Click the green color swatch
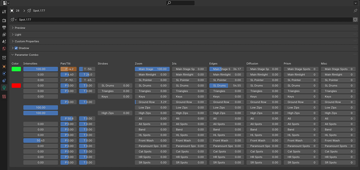The image size is (360, 170). (16, 69)
